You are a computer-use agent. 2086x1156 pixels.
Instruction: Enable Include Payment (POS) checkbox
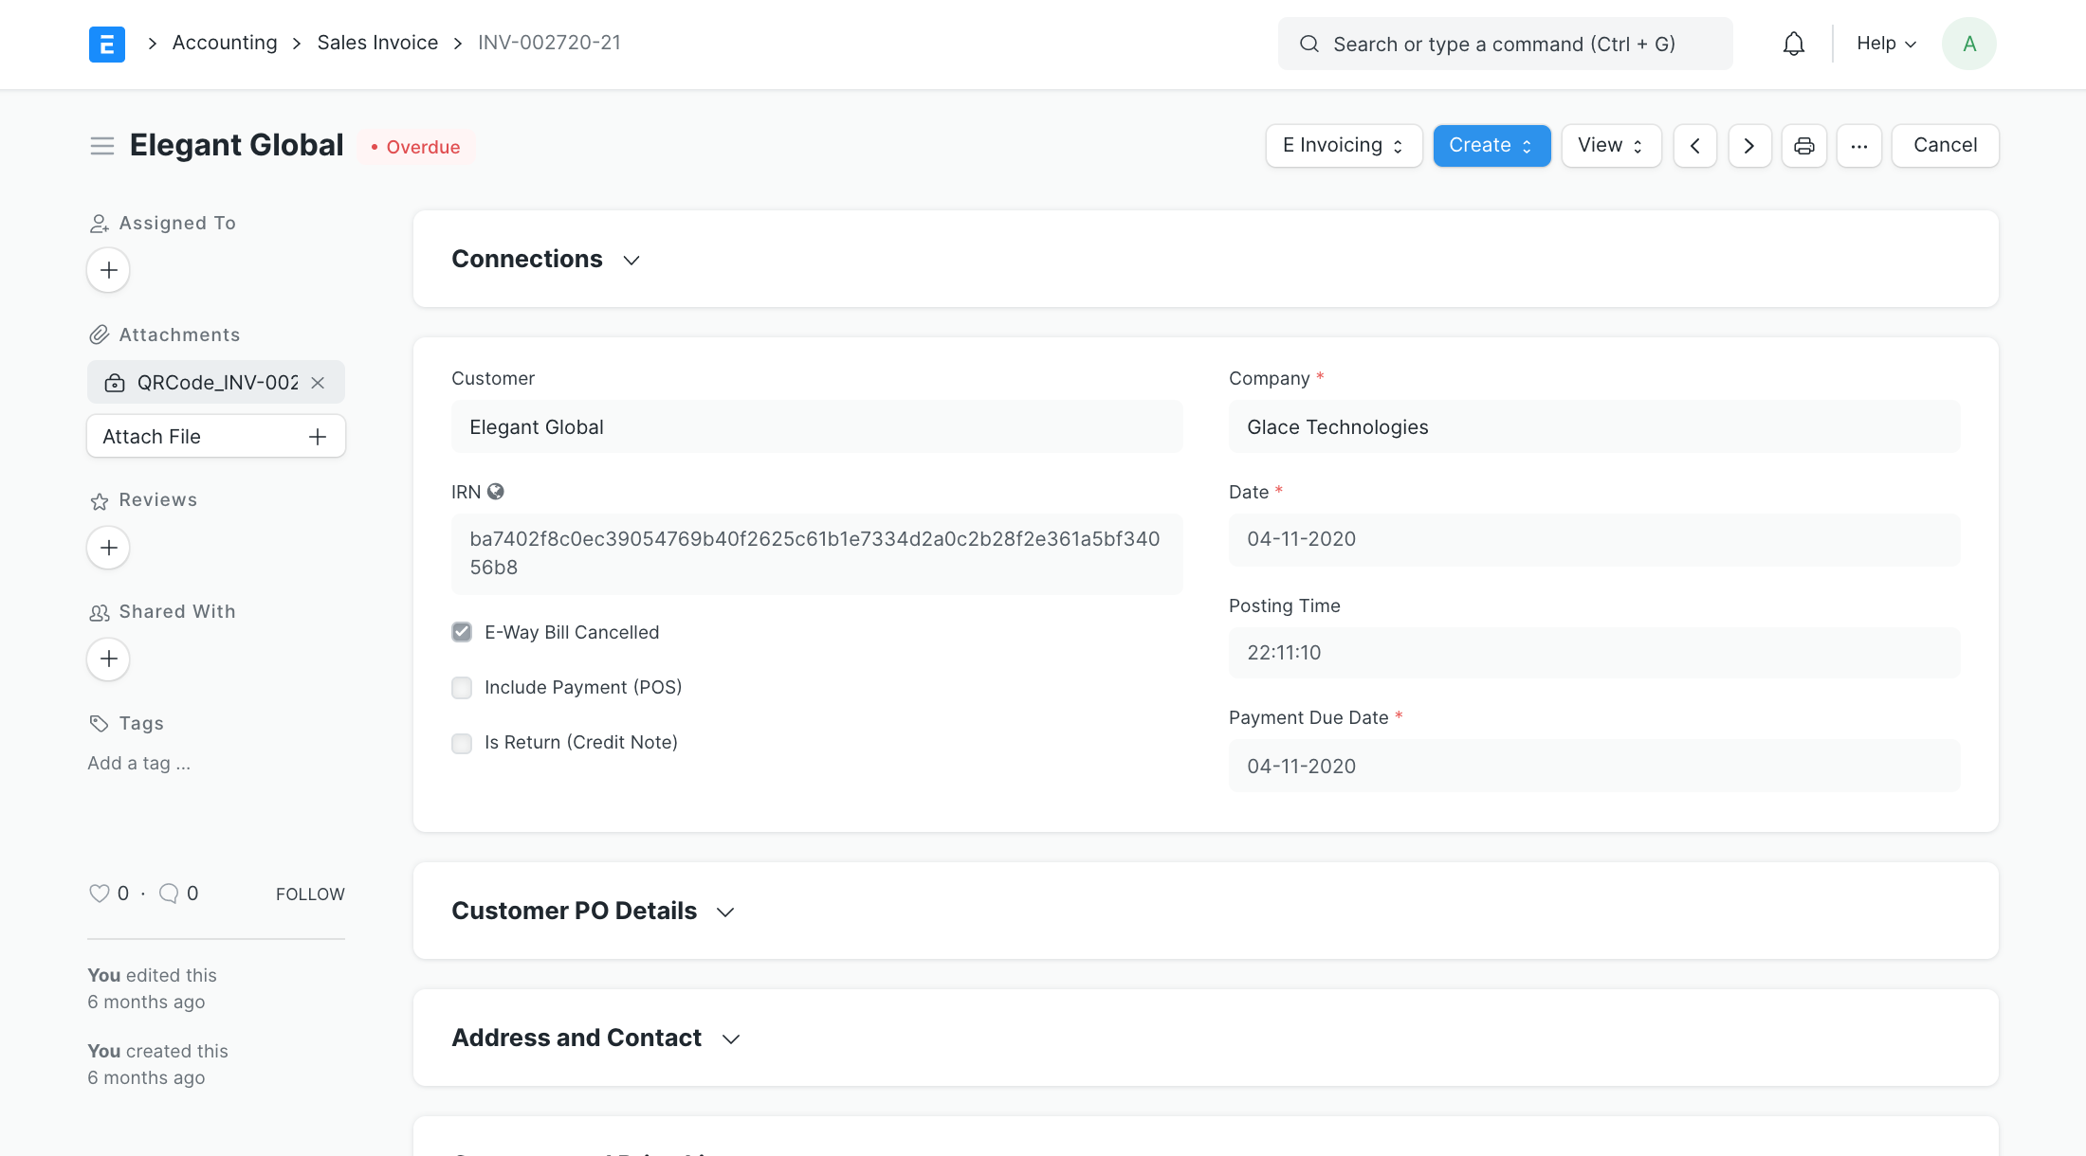[462, 688]
